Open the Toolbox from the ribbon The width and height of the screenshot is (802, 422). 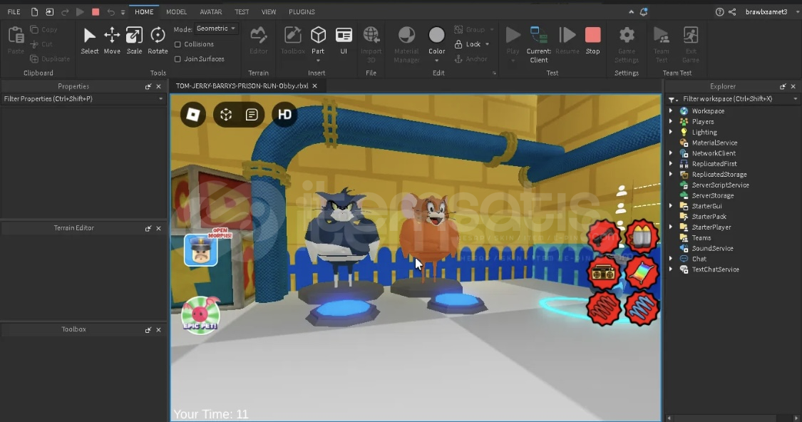[x=292, y=41]
